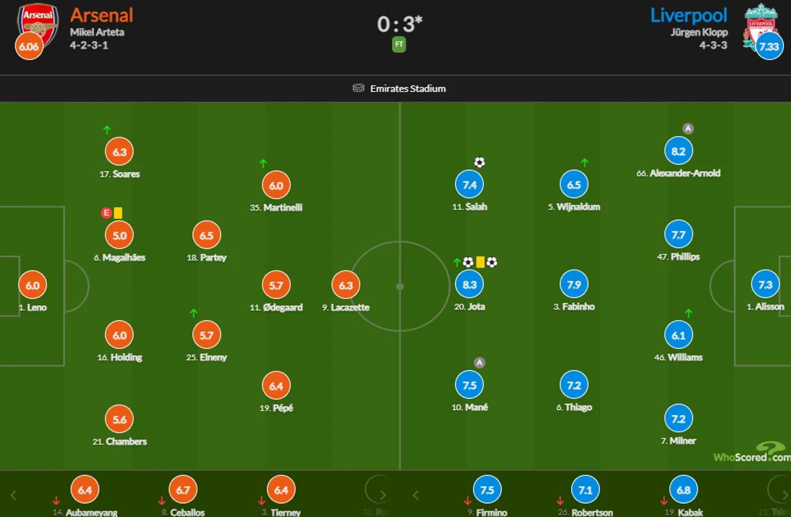Click the green substitution arrow above Martinelli
Screen dimensions: 791x517
(x=263, y=163)
